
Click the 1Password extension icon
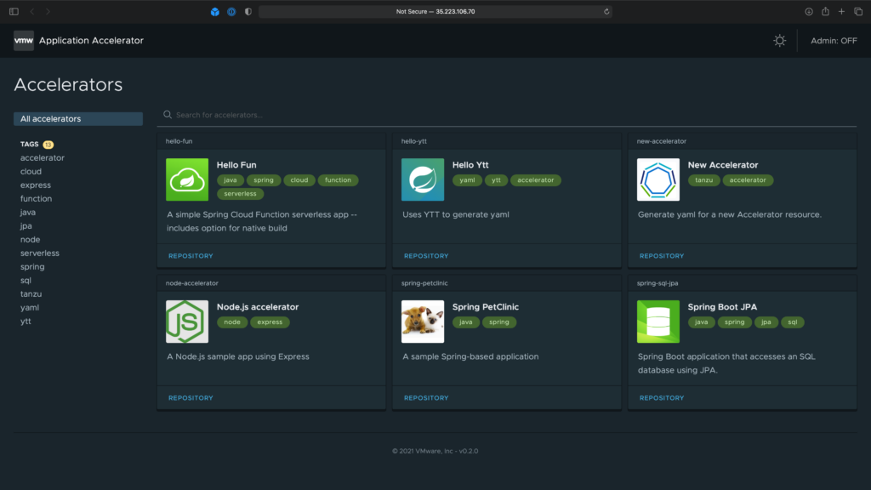(231, 12)
